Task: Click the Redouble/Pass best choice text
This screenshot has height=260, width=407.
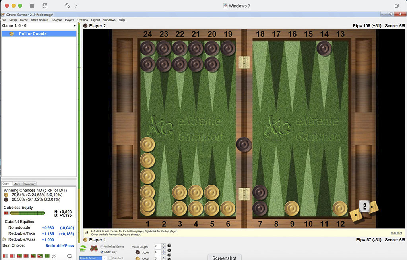Action: tap(60, 245)
